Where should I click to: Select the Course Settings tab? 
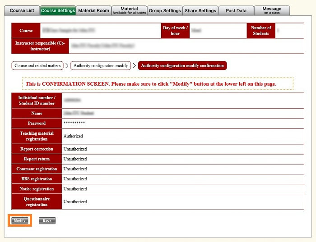tap(58, 10)
